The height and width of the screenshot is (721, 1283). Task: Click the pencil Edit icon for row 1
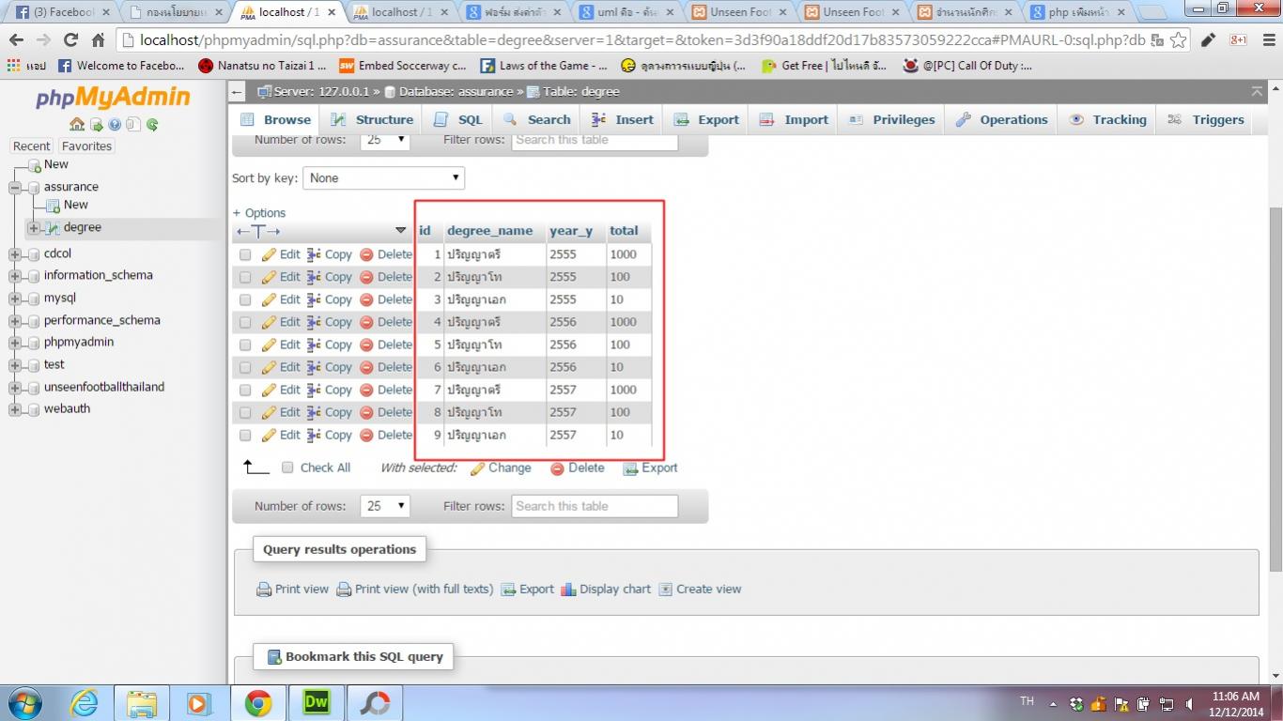[269, 254]
